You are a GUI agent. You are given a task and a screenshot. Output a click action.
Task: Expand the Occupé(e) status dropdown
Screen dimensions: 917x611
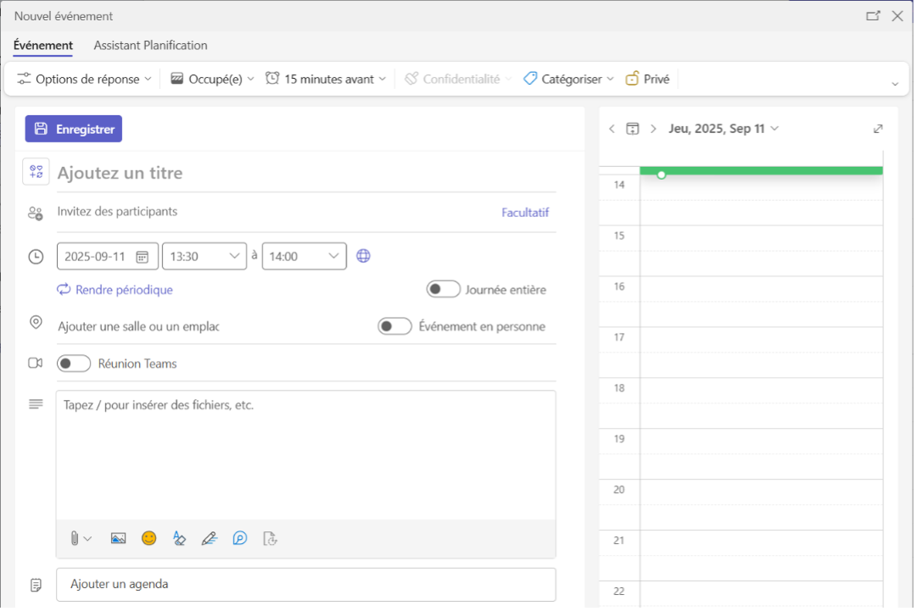click(x=212, y=79)
